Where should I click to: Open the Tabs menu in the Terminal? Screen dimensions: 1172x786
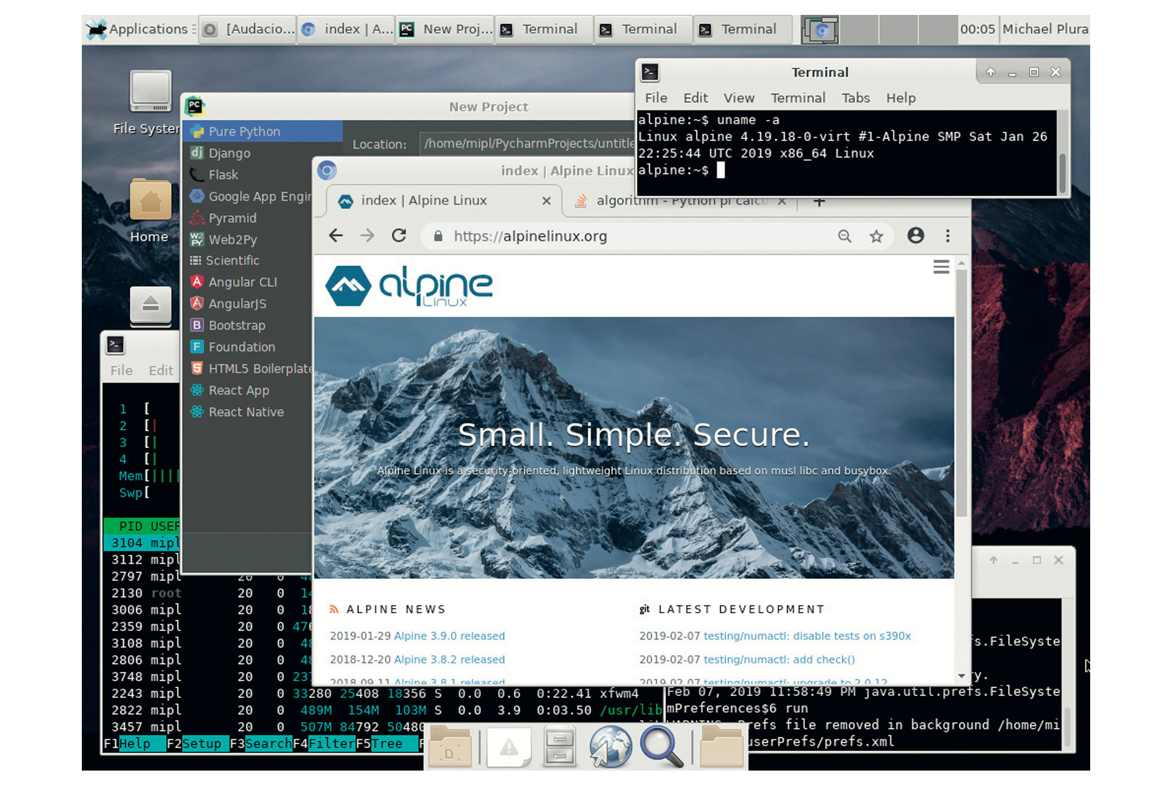pyautogui.click(x=856, y=98)
